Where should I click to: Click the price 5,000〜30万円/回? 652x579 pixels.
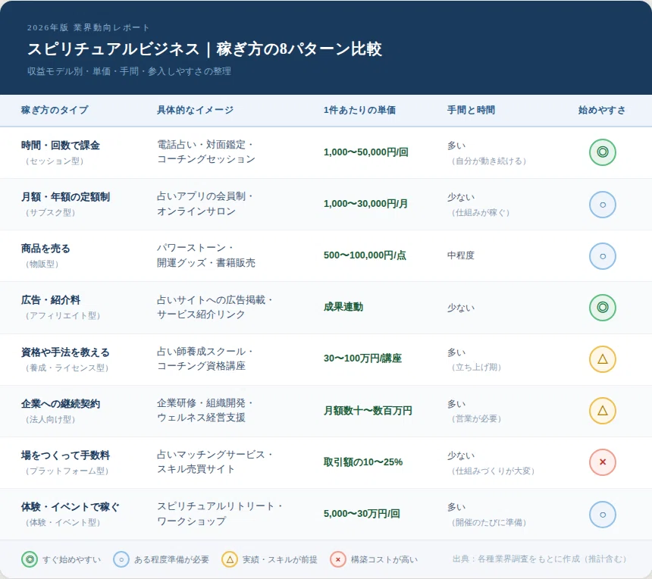coord(362,514)
